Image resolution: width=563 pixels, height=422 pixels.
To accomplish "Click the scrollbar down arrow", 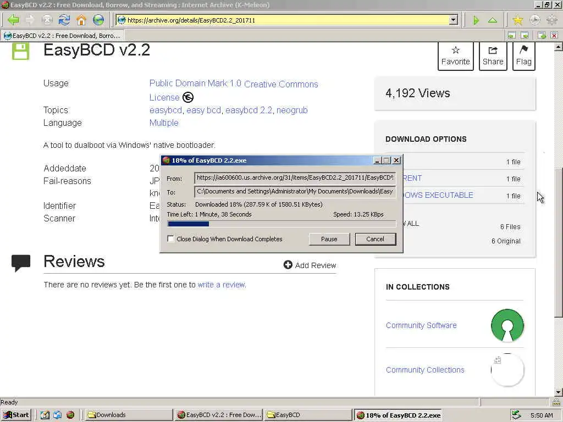I will click(x=558, y=392).
